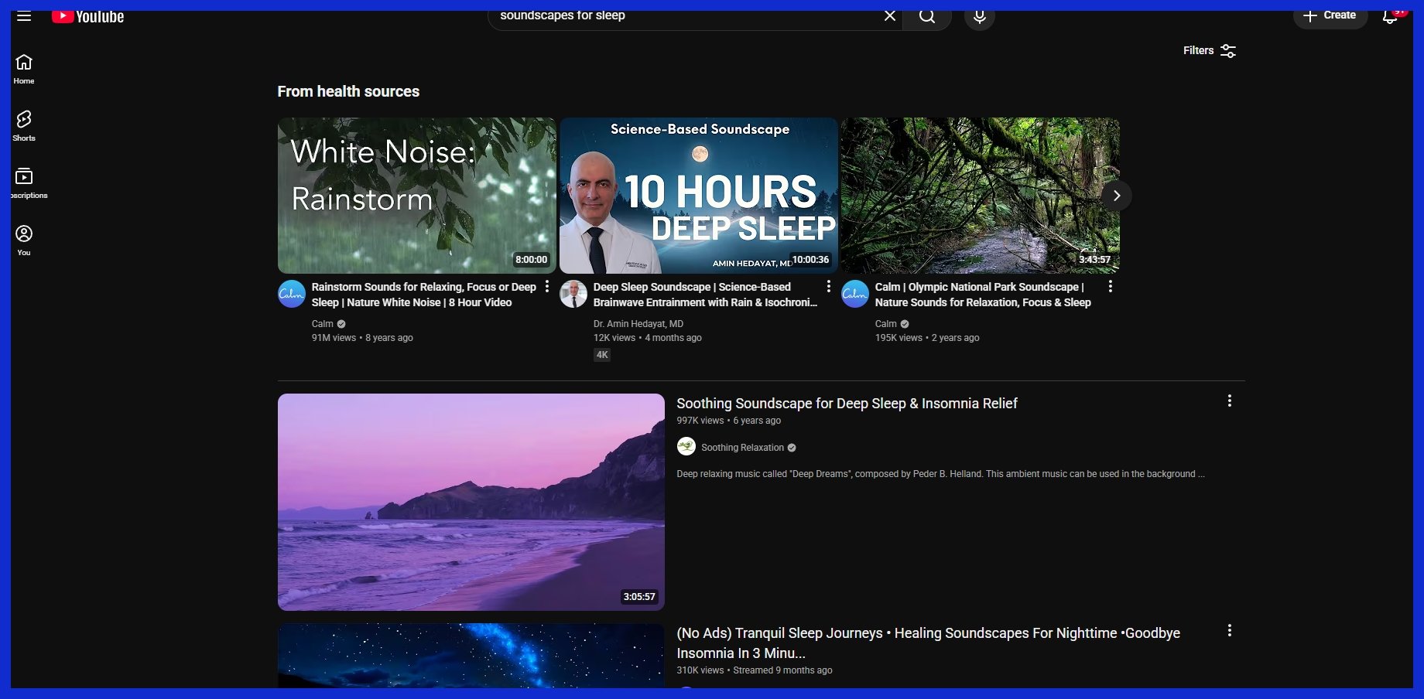
Task: Open the search Filters panel
Action: (1209, 51)
